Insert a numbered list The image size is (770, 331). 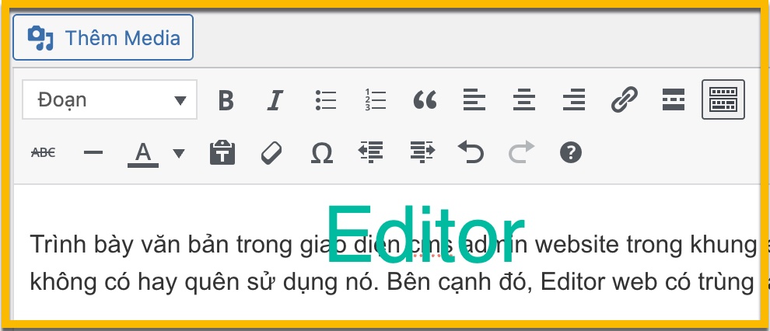(x=375, y=100)
